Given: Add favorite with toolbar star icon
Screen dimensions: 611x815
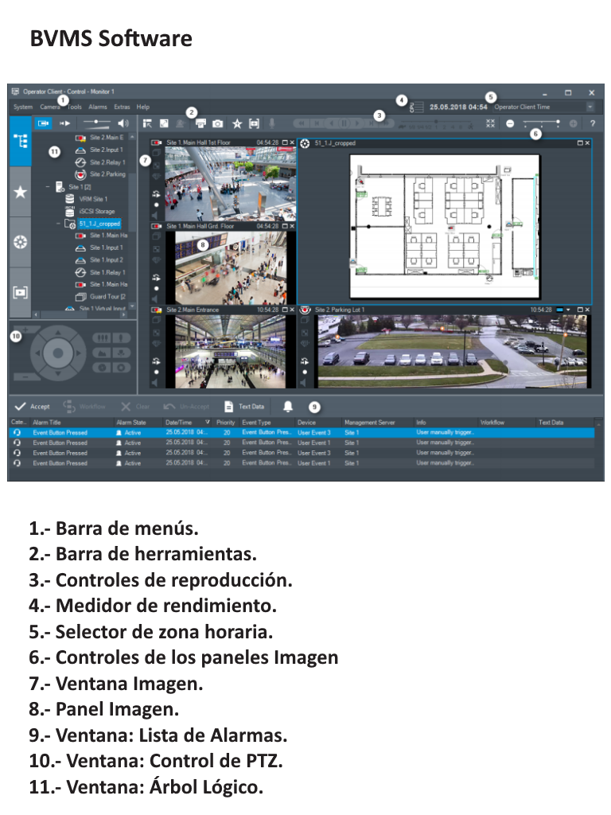Looking at the screenshot, I should coord(237,123).
